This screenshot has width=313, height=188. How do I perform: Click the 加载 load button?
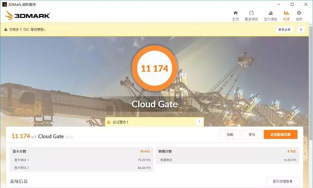[x=230, y=134]
